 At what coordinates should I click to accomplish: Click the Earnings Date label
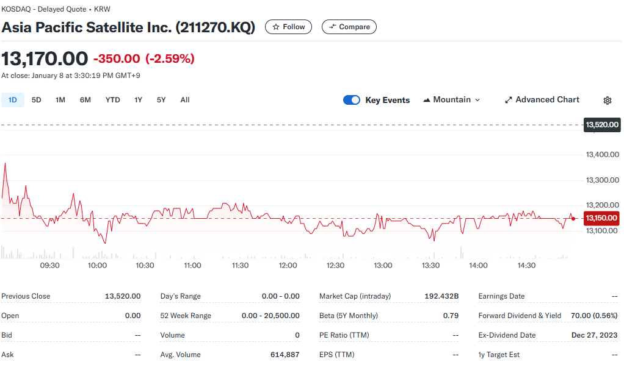(x=501, y=296)
